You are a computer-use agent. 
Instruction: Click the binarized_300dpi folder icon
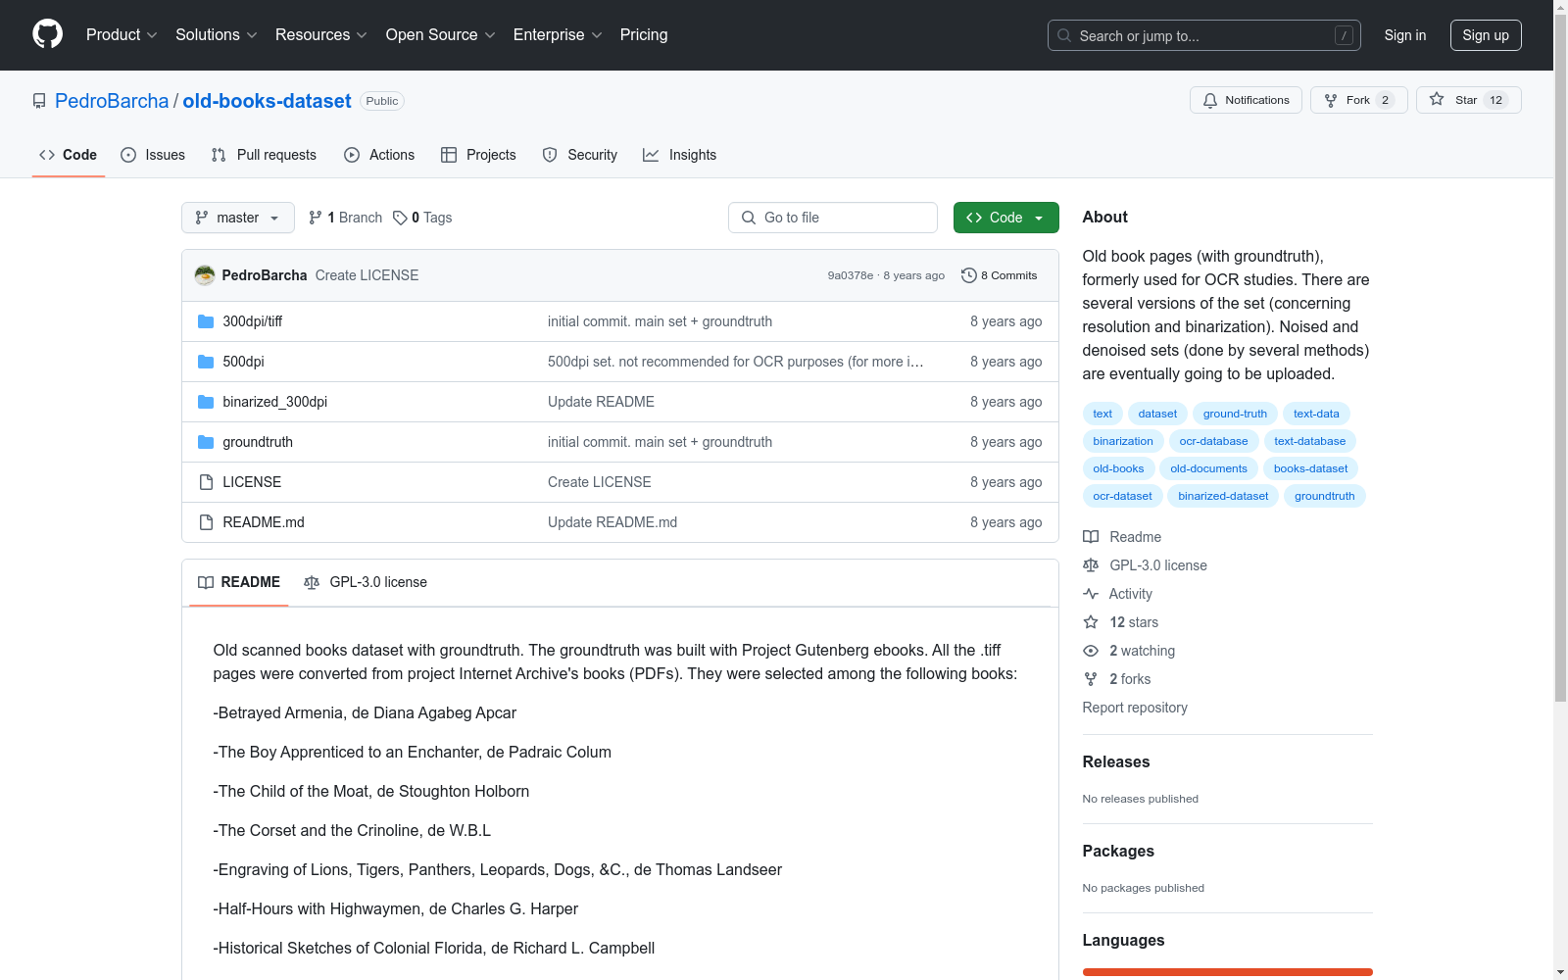click(x=206, y=402)
